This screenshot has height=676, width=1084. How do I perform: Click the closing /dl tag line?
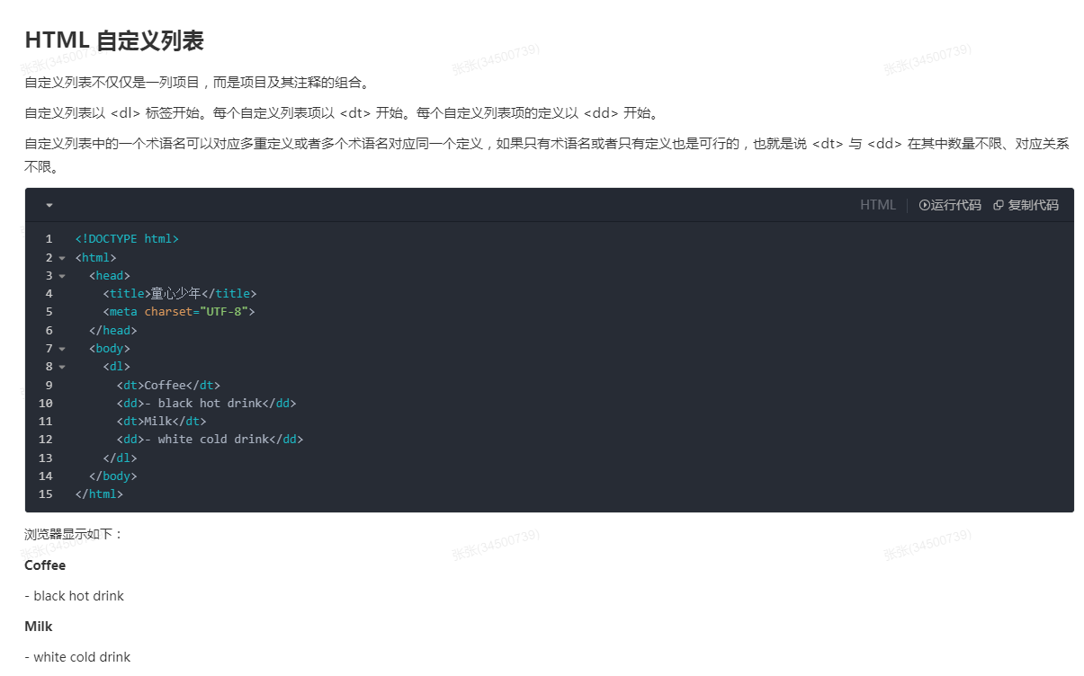120,458
